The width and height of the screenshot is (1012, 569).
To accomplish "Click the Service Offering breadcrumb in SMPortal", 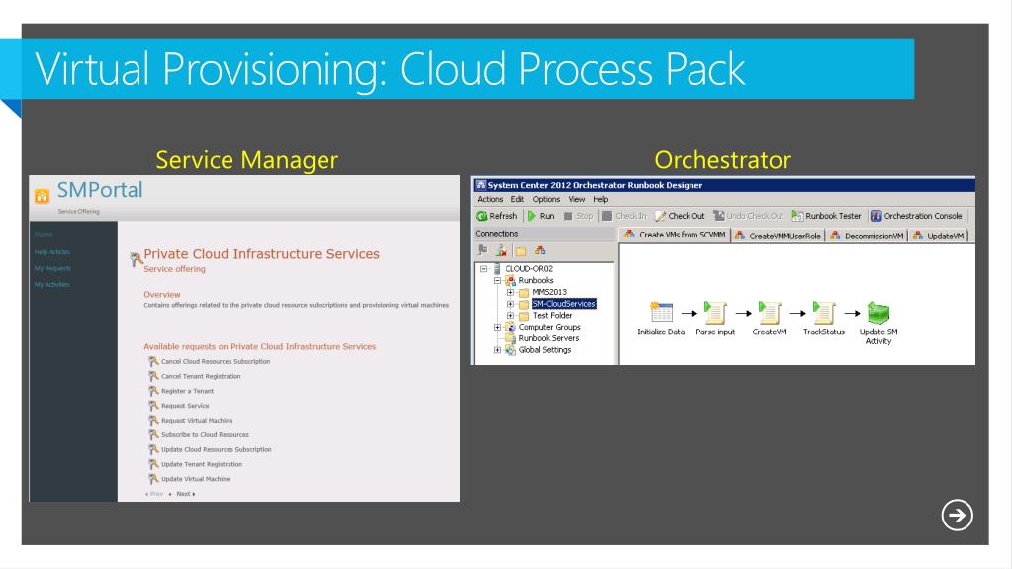I will coord(79,211).
